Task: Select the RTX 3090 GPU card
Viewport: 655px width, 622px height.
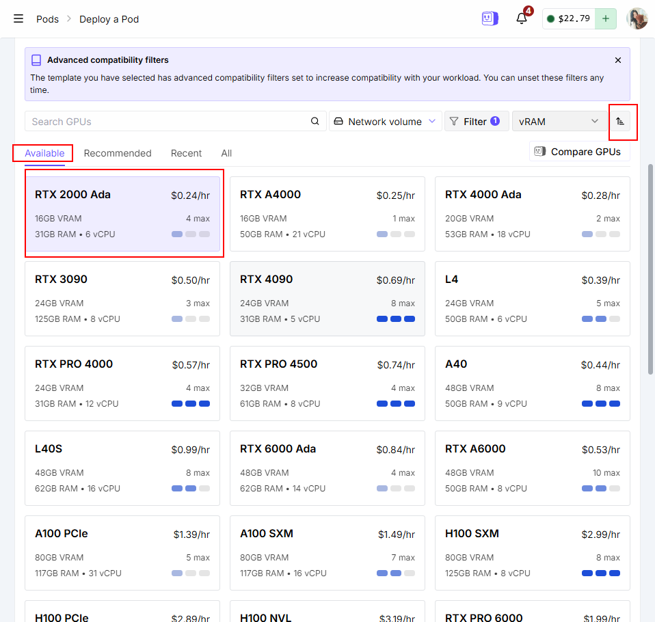Action: point(122,299)
